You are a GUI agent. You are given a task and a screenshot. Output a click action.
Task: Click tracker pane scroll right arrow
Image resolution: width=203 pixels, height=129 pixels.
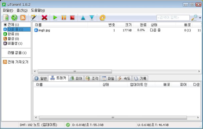198,118
